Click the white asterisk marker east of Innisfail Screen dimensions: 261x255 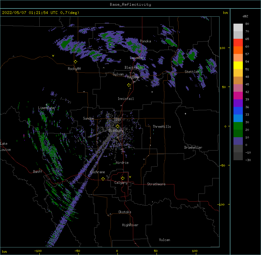tap(152, 92)
